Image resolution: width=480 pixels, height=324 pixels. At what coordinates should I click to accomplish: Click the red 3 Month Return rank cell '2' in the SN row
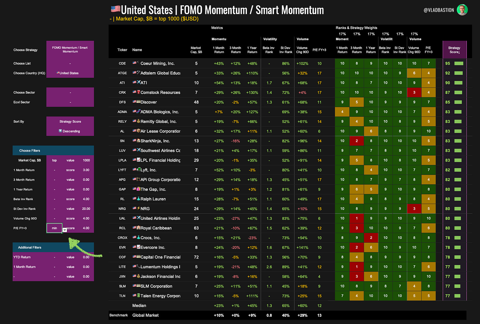tap(357, 141)
